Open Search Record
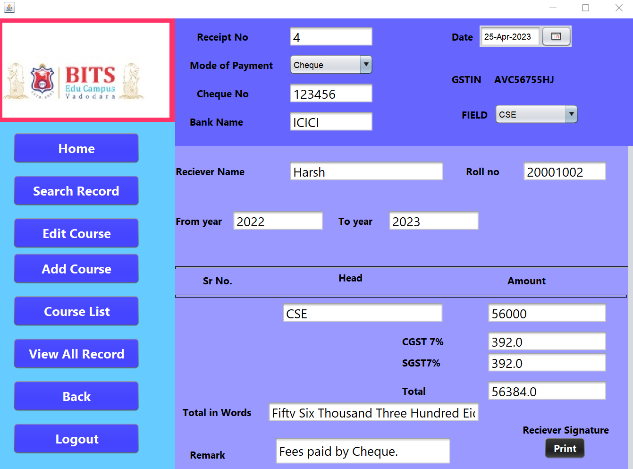The width and height of the screenshot is (633, 469). (76, 190)
